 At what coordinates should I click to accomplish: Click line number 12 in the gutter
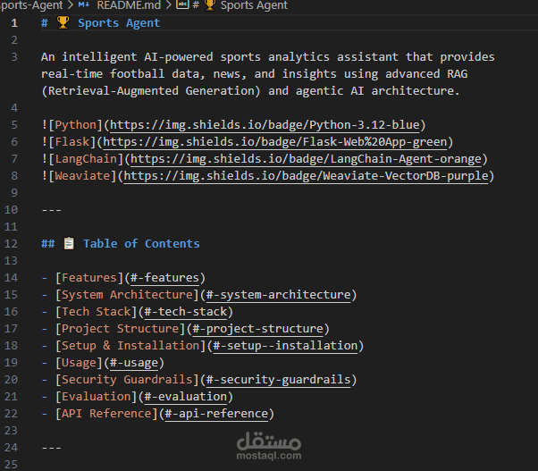(13, 244)
